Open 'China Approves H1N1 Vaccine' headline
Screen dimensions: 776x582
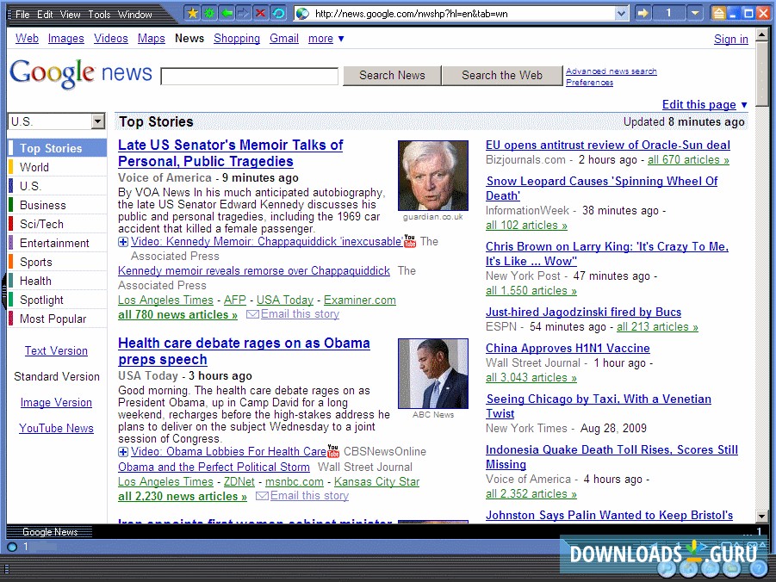tap(568, 349)
